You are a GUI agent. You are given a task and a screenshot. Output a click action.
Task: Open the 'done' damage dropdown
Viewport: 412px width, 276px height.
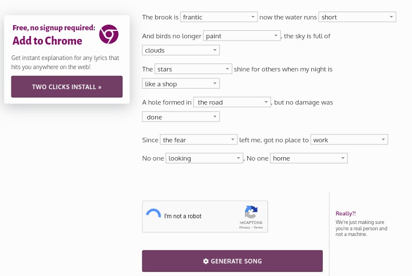[x=181, y=117]
